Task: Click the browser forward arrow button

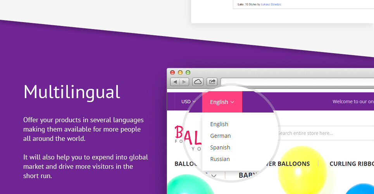Action: (184, 82)
